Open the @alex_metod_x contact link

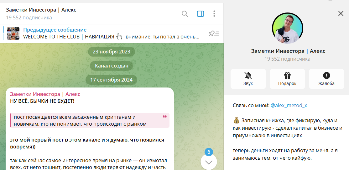point(289,105)
